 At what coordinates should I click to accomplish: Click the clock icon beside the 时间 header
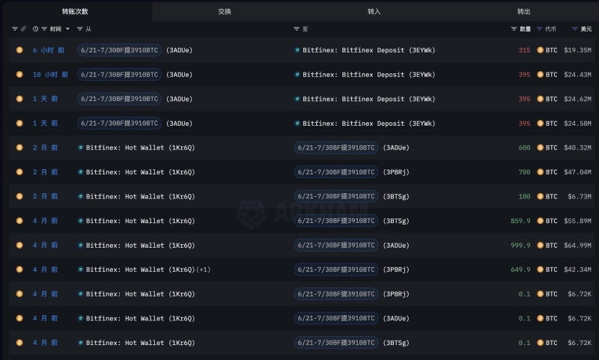(35, 28)
